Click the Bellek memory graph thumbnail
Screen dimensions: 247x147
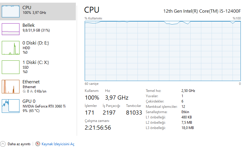point(11,29)
